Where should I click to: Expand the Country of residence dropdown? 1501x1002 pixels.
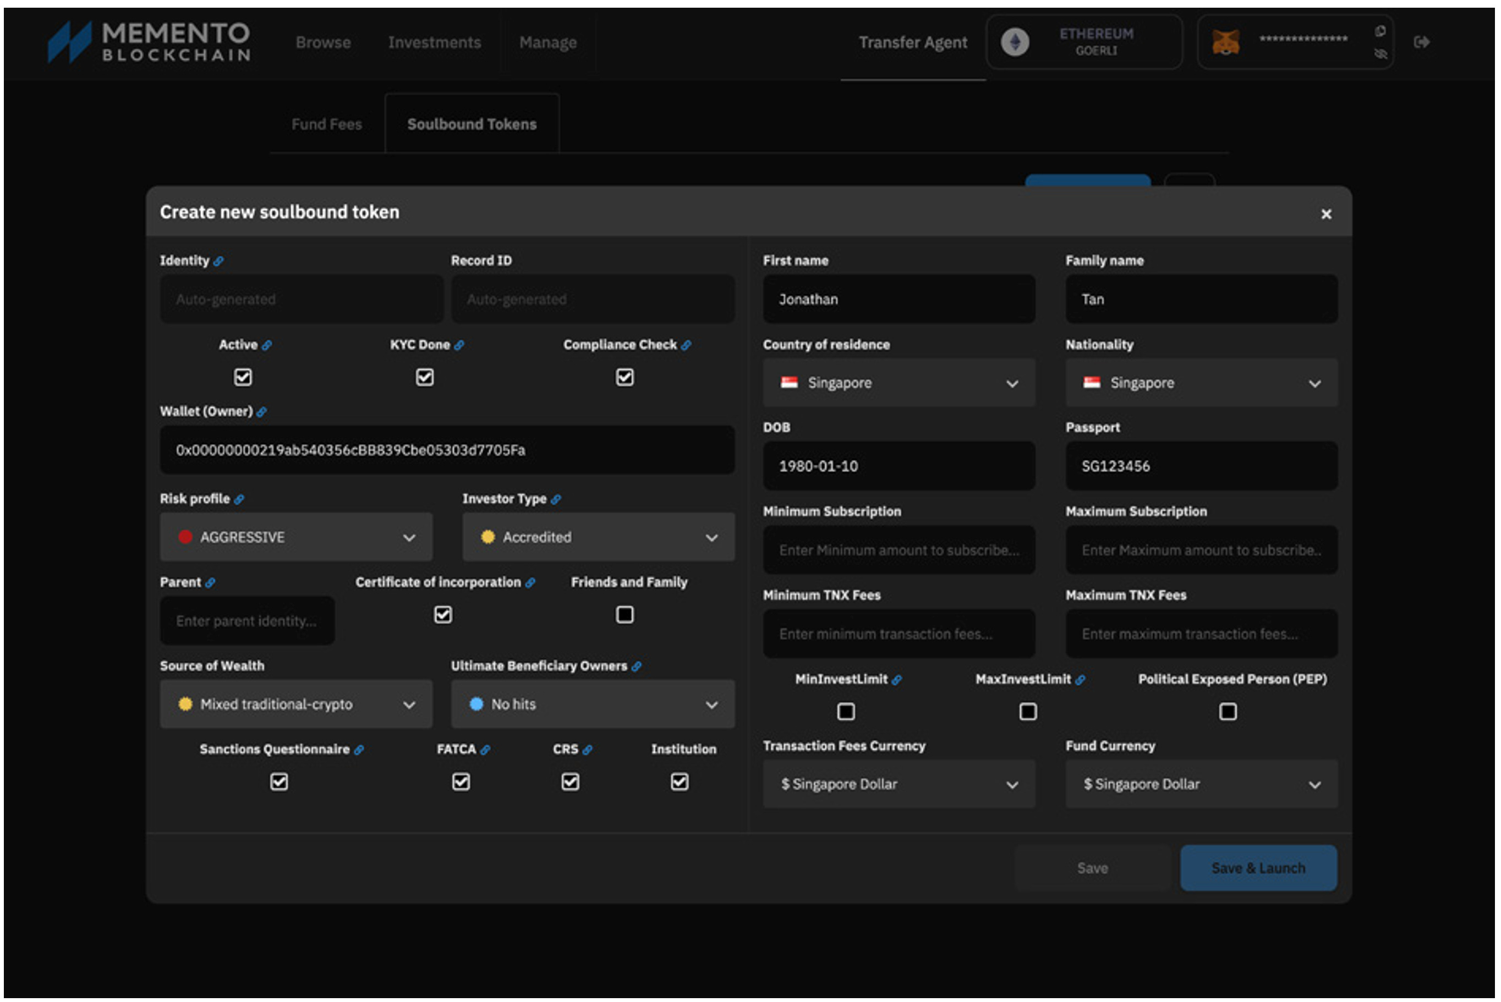point(898,383)
